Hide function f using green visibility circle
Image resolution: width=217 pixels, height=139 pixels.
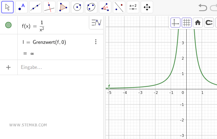tap(9, 25)
